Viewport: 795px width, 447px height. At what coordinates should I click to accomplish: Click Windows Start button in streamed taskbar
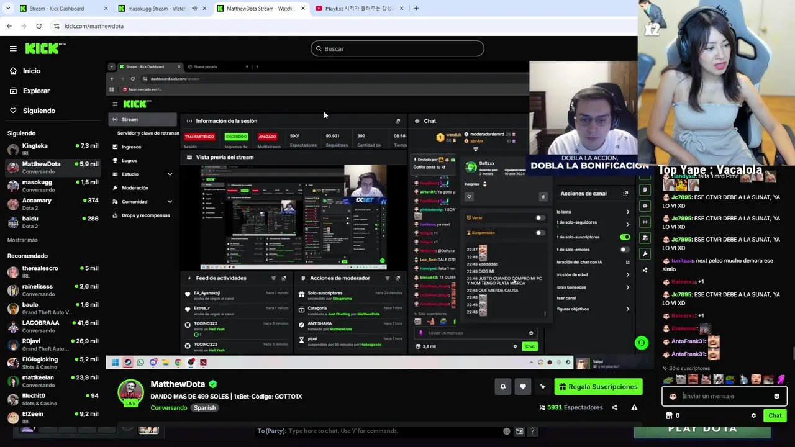(x=115, y=363)
